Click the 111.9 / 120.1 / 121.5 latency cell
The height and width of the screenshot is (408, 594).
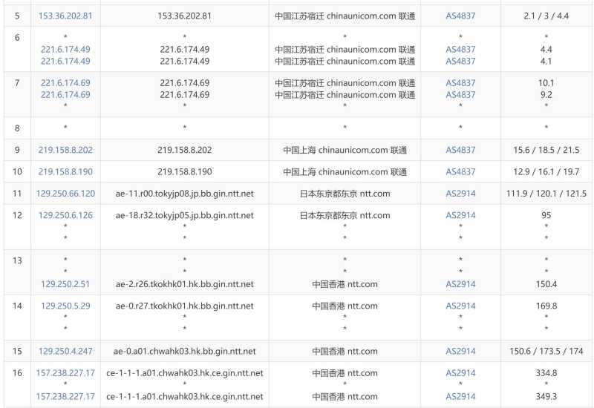click(546, 194)
